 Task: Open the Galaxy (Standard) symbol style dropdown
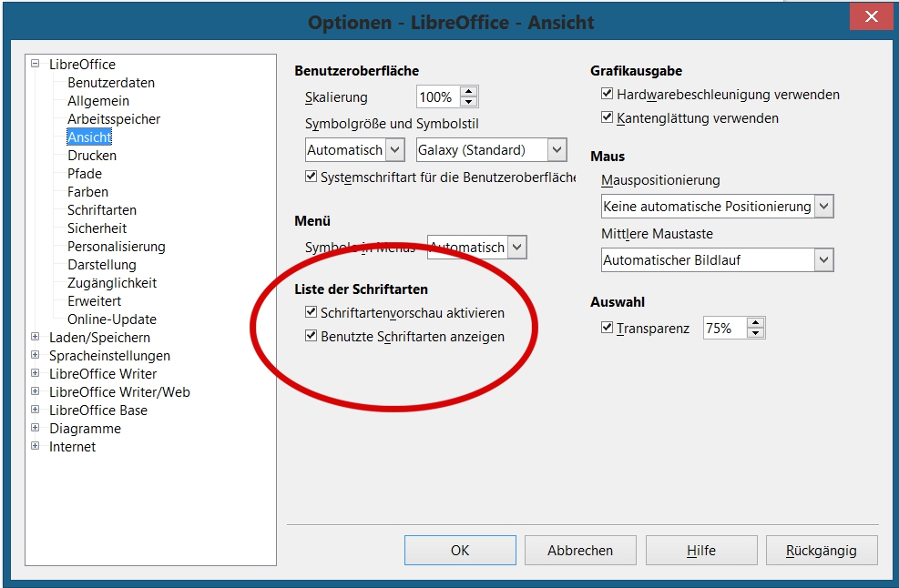click(557, 150)
